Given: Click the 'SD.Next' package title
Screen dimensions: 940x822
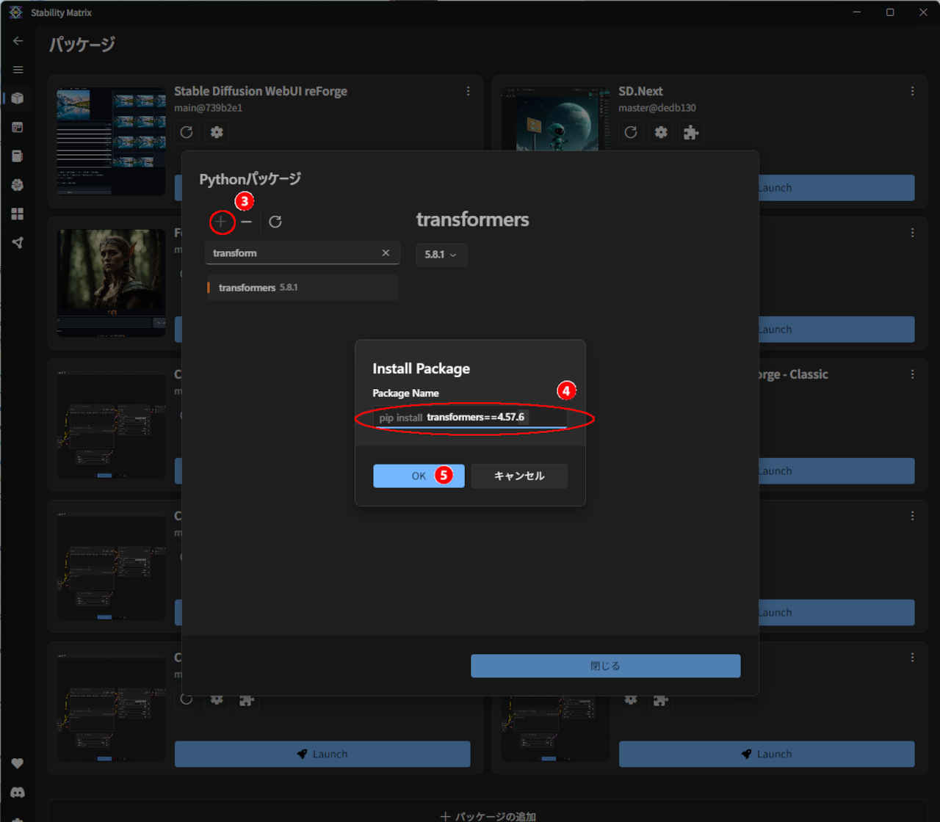Looking at the screenshot, I should (640, 91).
